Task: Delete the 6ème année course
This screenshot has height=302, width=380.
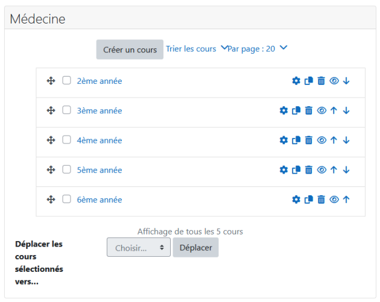Action: tap(321, 200)
